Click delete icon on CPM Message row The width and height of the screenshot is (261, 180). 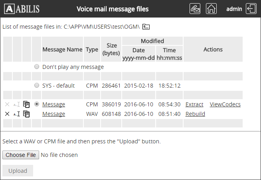[7, 104]
